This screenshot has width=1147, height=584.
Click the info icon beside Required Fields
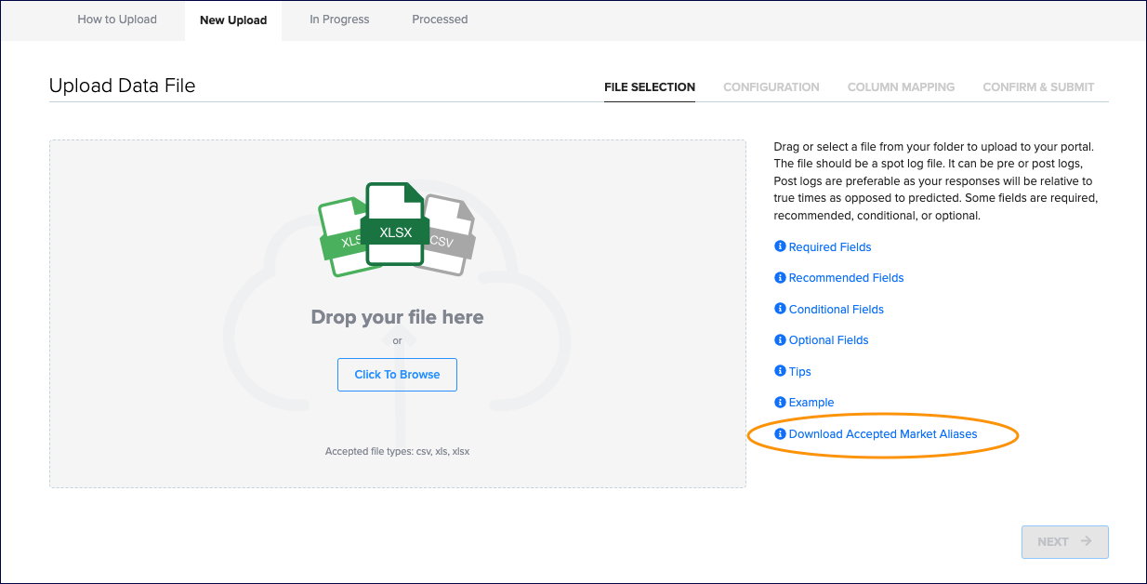780,246
